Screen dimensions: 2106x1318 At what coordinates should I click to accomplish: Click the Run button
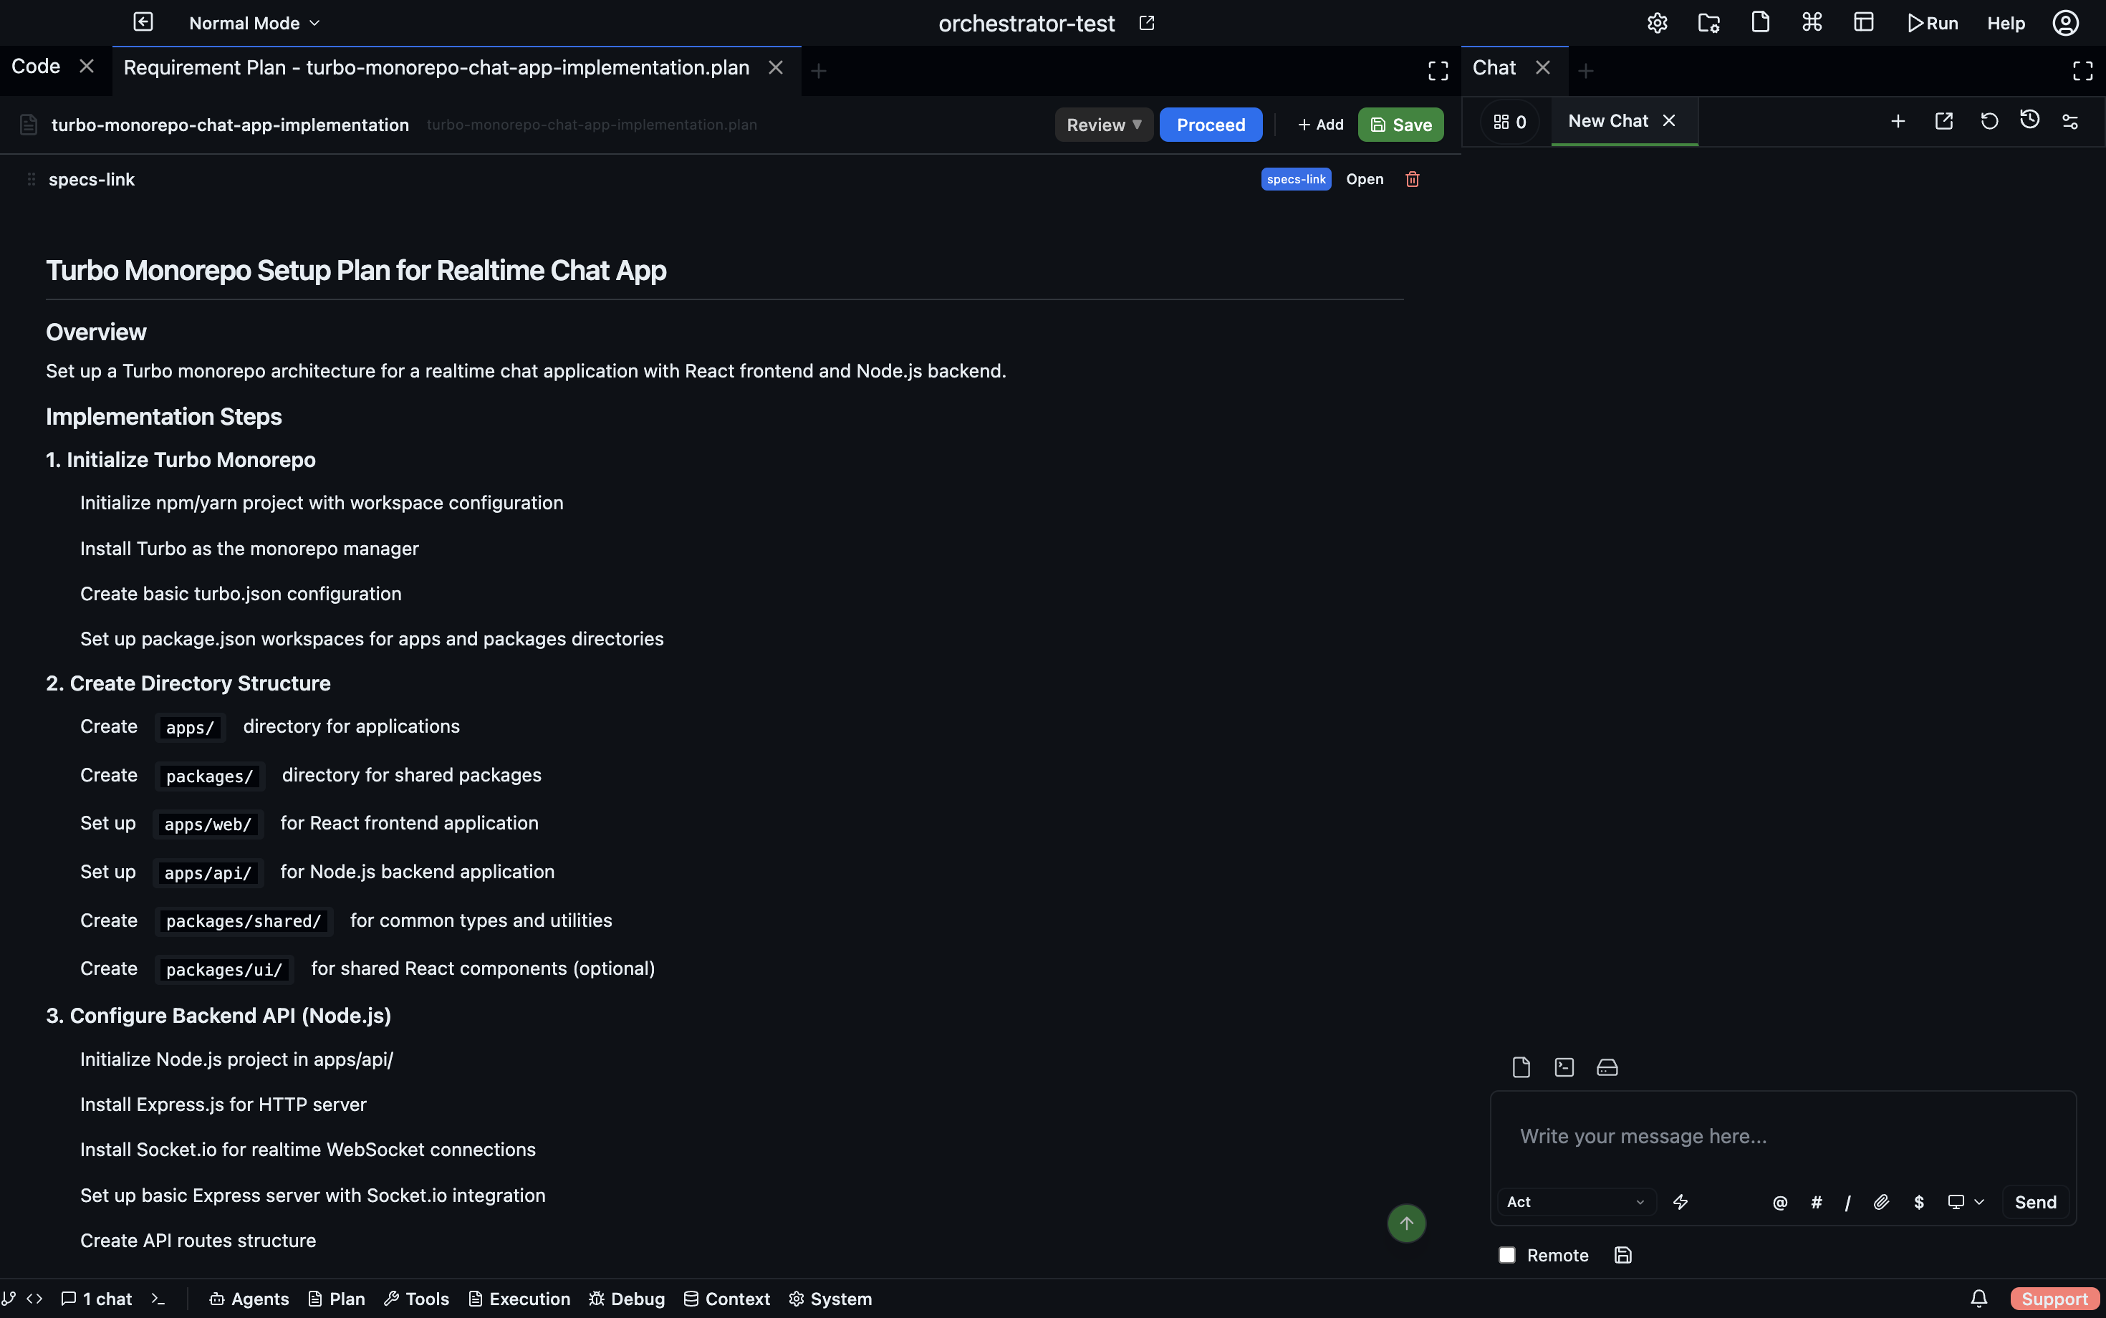(1932, 24)
